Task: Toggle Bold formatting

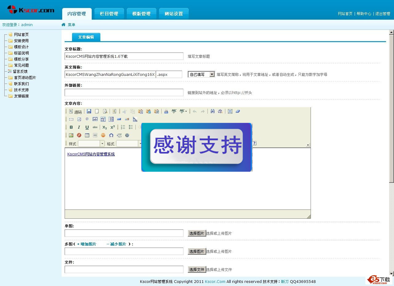Action: 71,127
